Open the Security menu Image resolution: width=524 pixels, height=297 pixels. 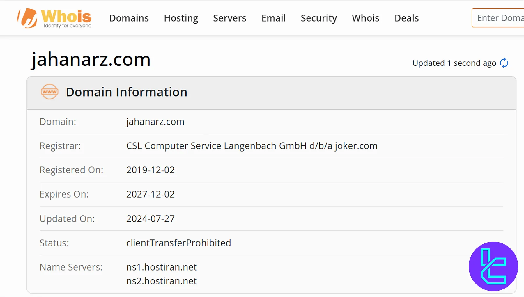click(x=319, y=18)
